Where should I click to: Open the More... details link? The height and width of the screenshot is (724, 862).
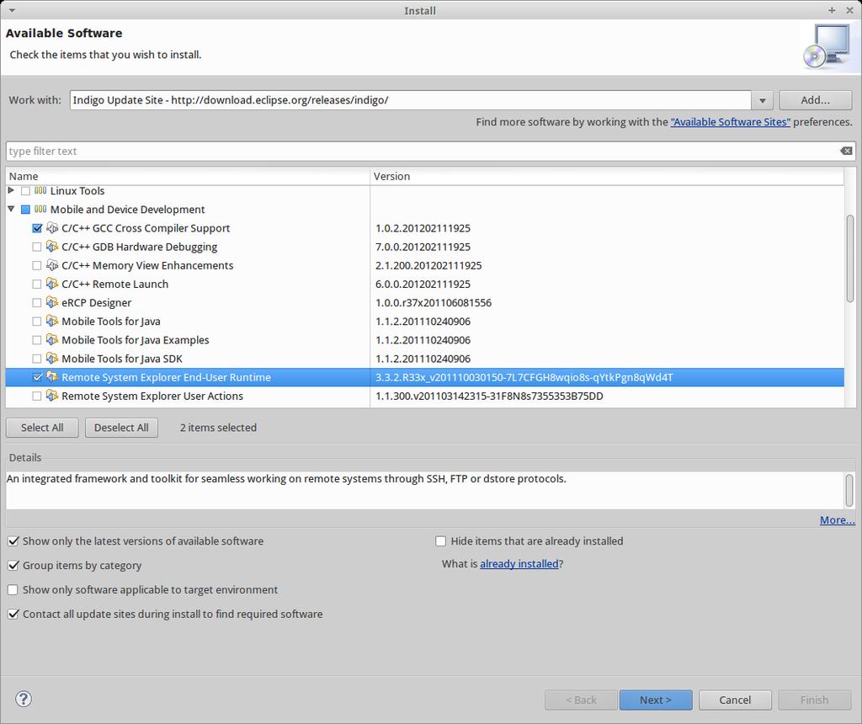[838, 520]
